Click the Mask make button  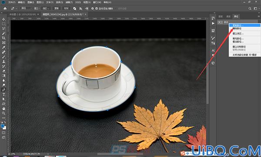point(57,8)
